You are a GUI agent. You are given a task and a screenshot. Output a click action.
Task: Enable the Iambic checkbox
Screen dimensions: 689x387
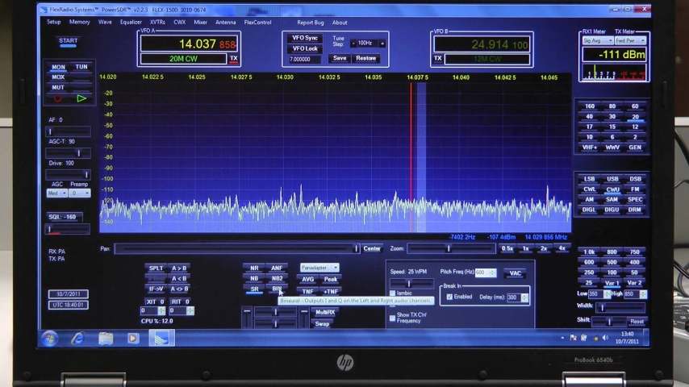[x=392, y=293]
